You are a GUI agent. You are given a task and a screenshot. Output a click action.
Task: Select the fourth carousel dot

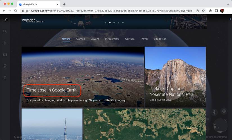(118, 23)
